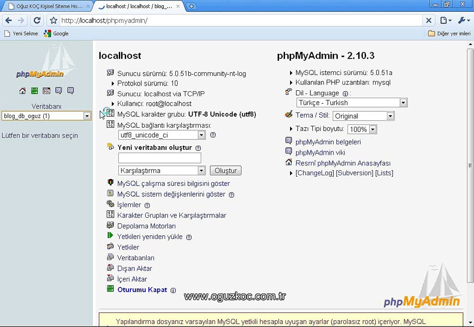The width and height of the screenshot is (474, 327).
Task: Stop loading with the X button
Action: tap(428, 20)
